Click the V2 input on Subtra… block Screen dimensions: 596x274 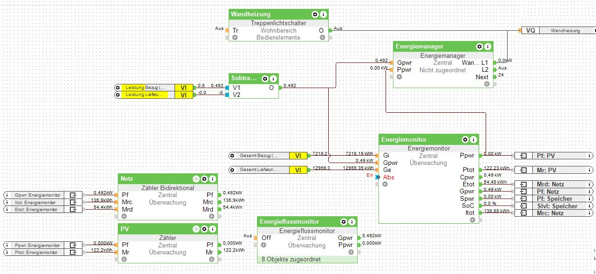tap(237, 95)
